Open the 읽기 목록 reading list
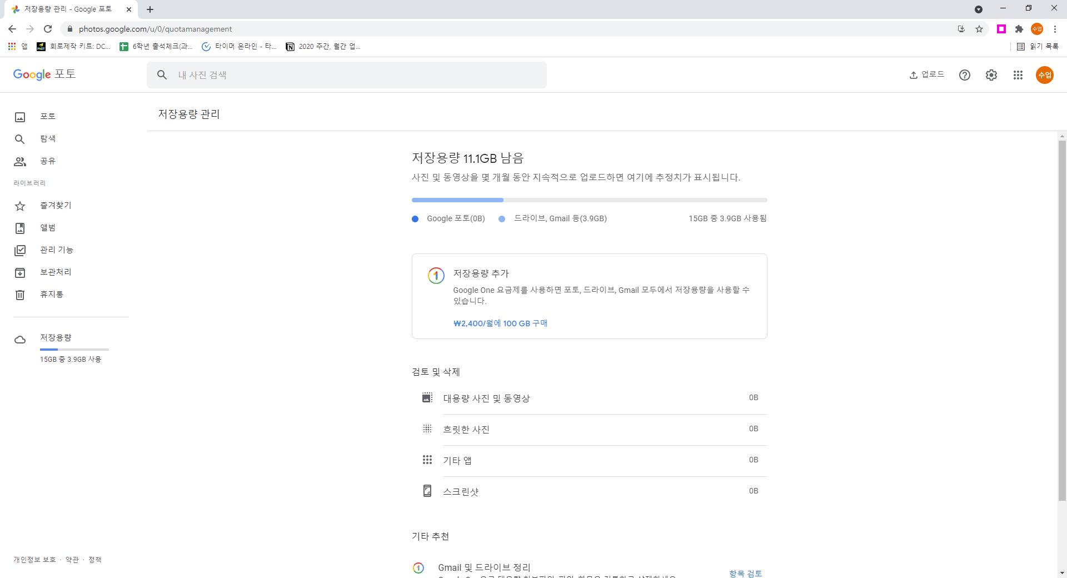Image resolution: width=1067 pixels, height=578 pixels. point(1038,47)
